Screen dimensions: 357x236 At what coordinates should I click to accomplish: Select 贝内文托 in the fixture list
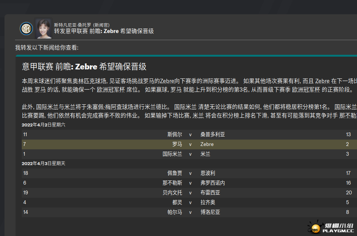pos(172,193)
